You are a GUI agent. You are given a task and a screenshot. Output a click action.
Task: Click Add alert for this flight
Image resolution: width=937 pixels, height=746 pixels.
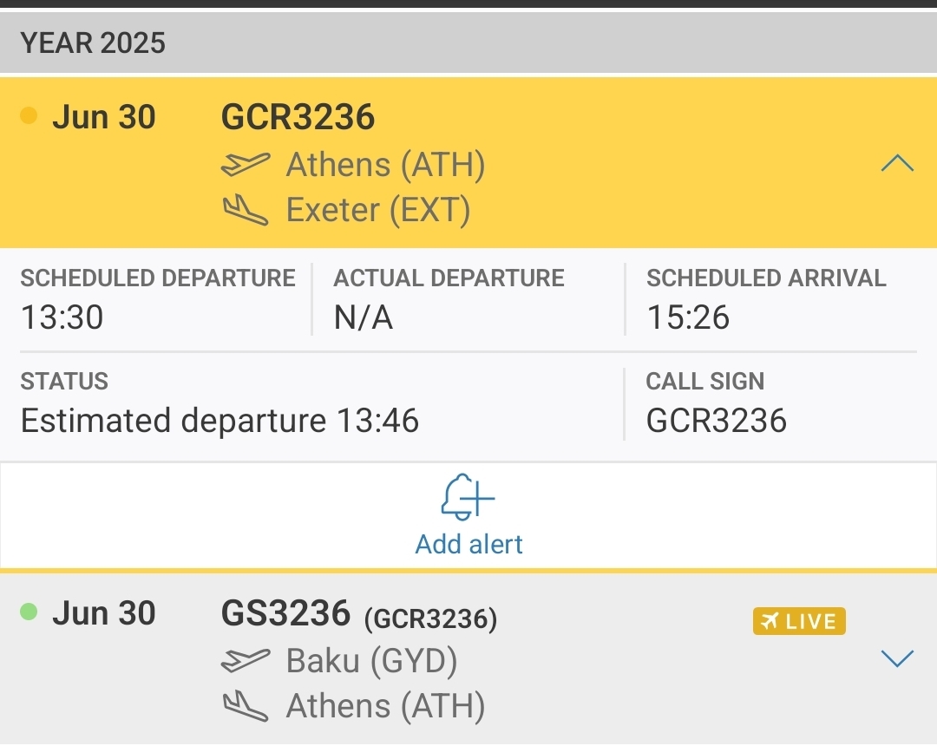(x=468, y=544)
